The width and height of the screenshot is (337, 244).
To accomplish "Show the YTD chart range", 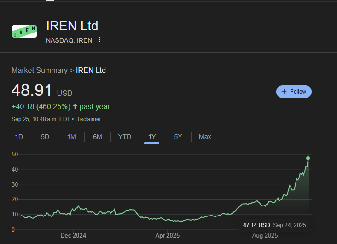I will [x=125, y=137].
